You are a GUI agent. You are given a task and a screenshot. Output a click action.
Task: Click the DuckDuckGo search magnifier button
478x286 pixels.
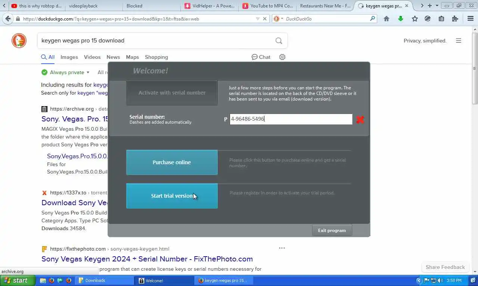tap(279, 41)
